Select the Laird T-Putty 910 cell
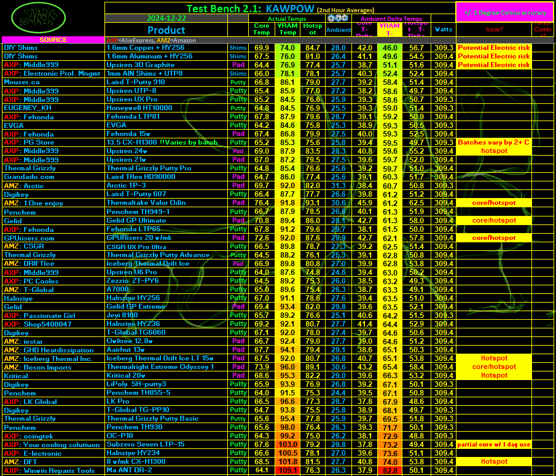Screen dimensions: 556x476 point(166,82)
